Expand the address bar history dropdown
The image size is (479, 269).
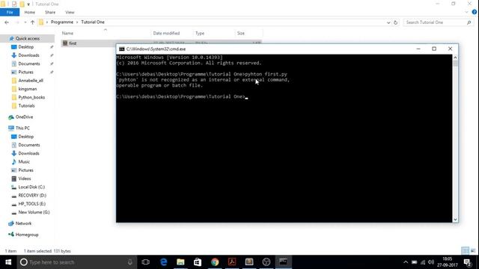388,22
